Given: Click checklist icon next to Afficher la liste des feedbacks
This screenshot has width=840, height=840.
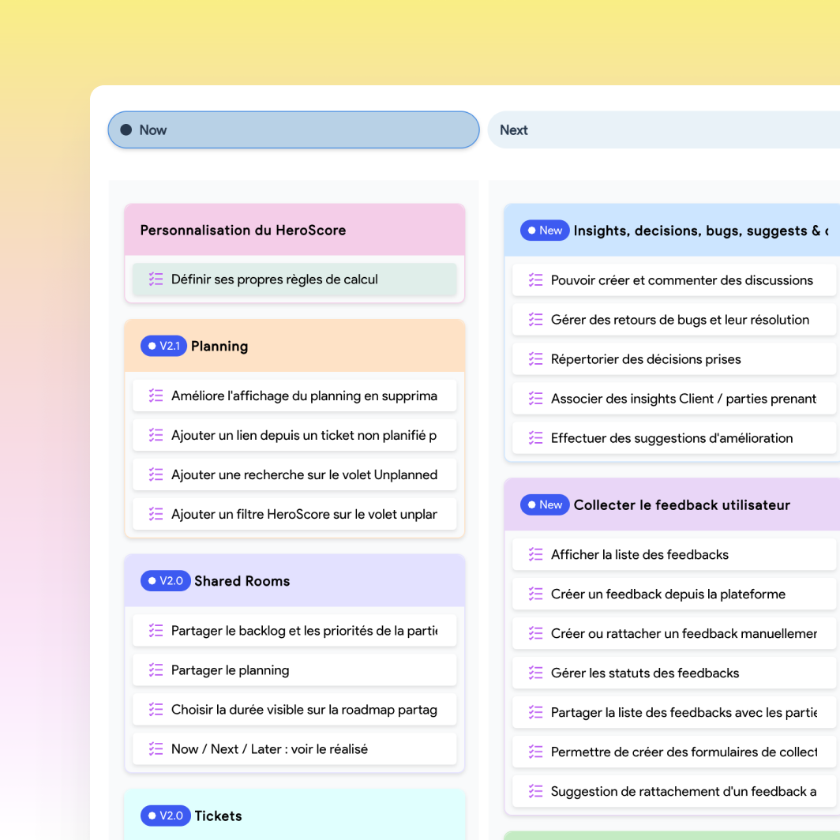Looking at the screenshot, I should 536,555.
